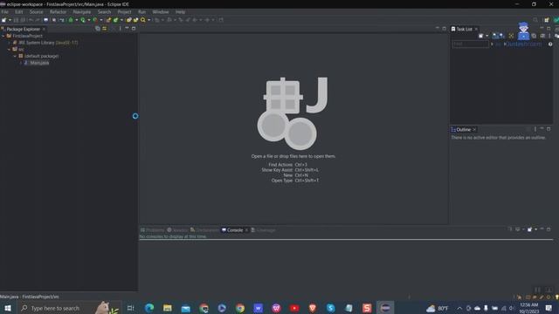Open the Search menu
The image size is (559, 314).
104,11
